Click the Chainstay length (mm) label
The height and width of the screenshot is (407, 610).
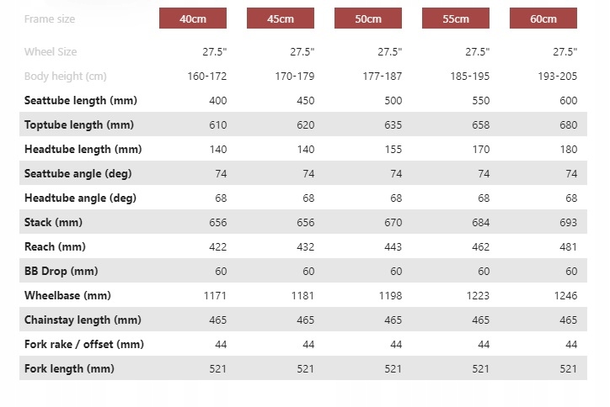(x=83, y=320)
